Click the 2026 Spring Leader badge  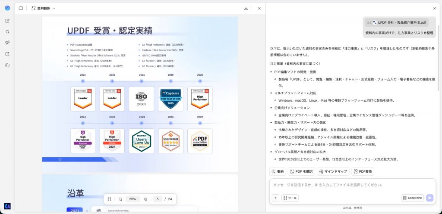pos(83,99)
